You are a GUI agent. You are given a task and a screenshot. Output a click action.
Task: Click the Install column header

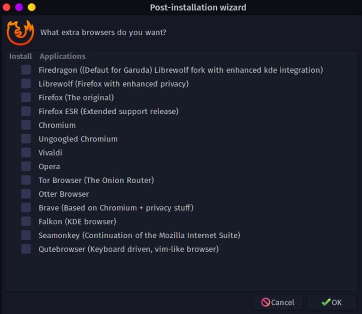coord(21,56)
